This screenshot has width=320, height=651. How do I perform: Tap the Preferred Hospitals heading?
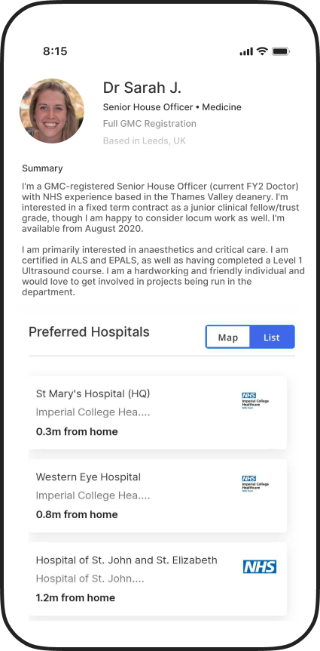tap(89, 332)
